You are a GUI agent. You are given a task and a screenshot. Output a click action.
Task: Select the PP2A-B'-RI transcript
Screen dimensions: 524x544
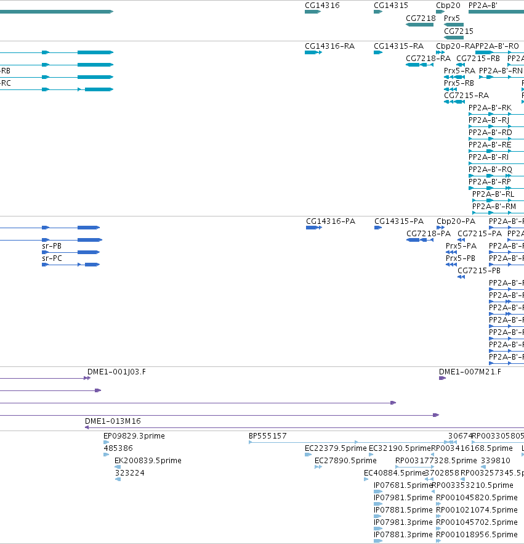(496, 163)
